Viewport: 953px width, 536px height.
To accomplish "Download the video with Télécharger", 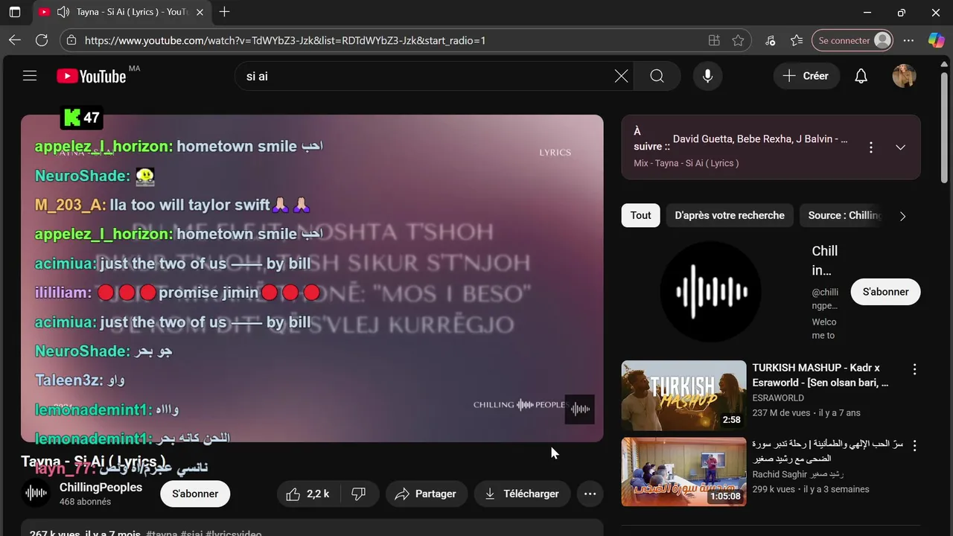I will pos(522,494).
